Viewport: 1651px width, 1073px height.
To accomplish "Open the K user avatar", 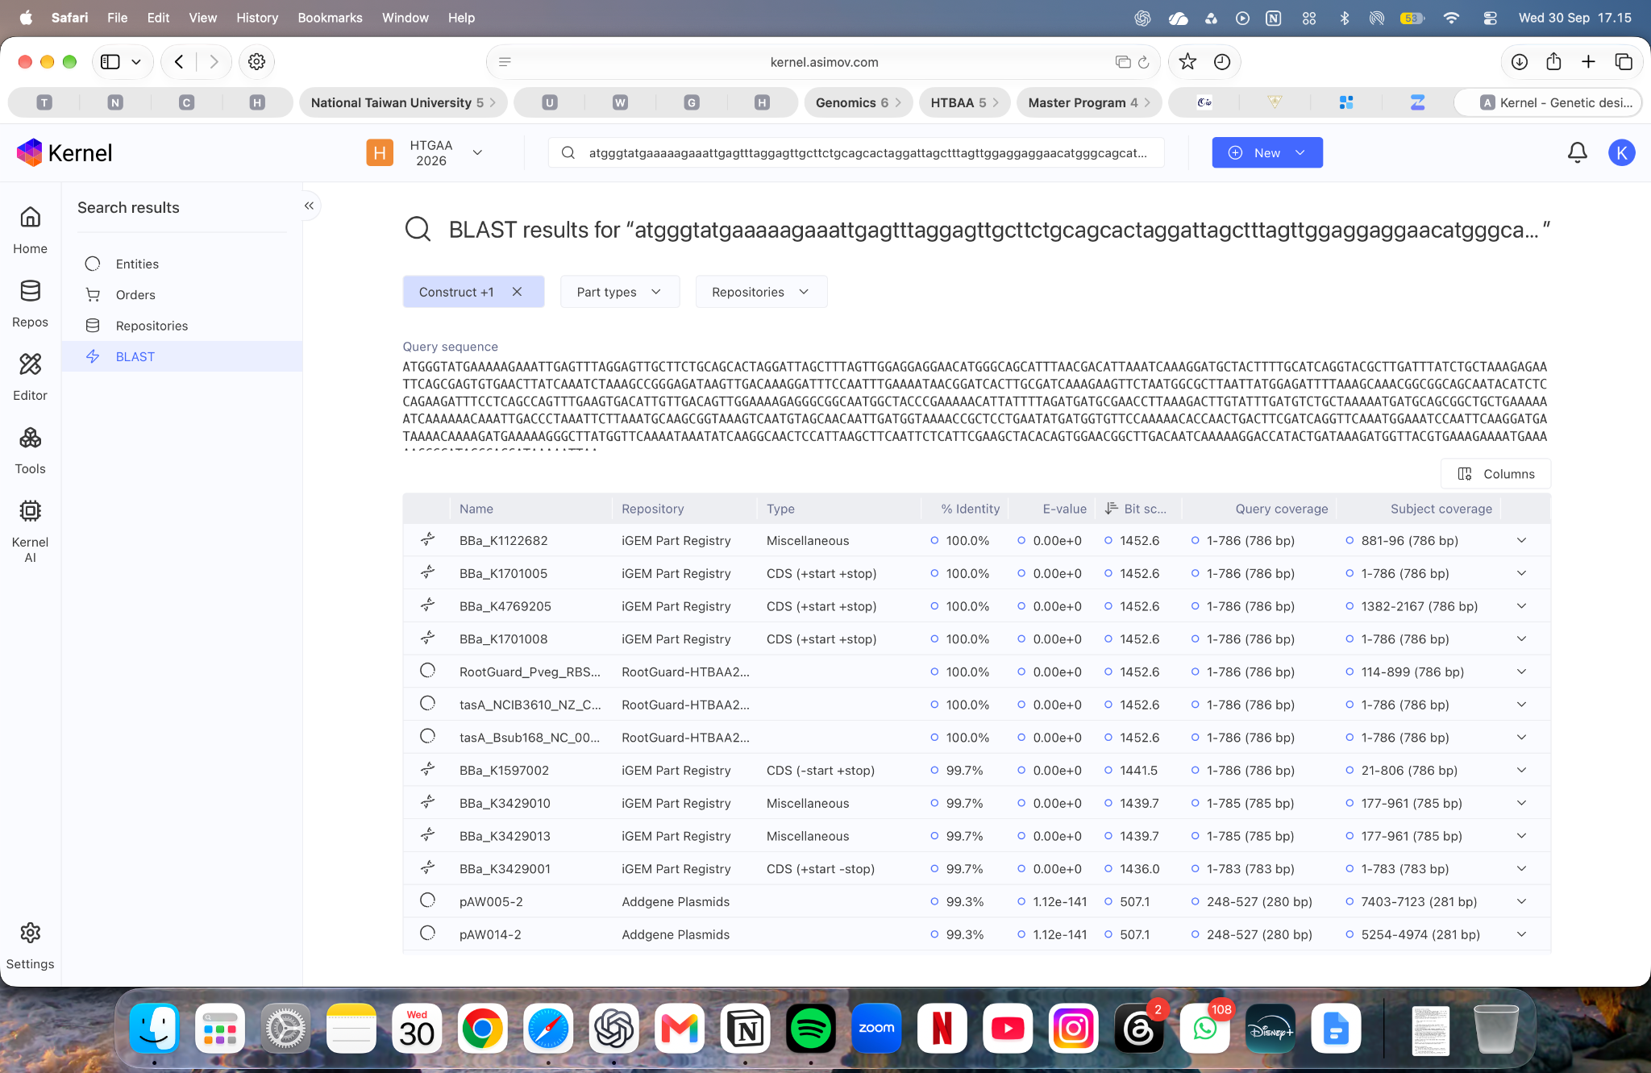I will point(1621,152).
